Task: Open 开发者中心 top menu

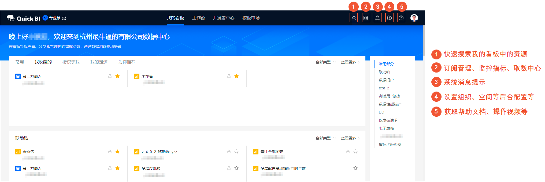Action: pos(224,18)
